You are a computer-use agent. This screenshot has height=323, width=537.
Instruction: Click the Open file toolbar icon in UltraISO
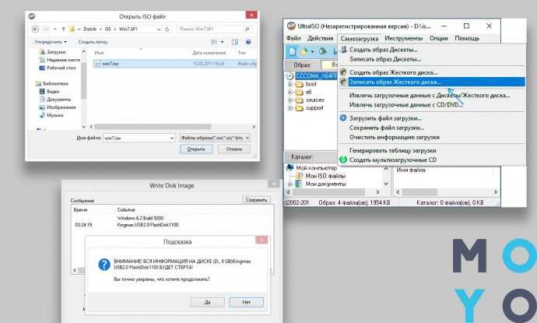click(x=304, y=51)
